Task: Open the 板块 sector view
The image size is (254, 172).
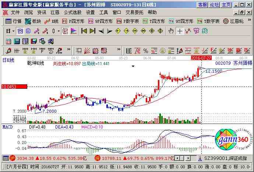Action: pyautogui.click(x=33, y=21)
